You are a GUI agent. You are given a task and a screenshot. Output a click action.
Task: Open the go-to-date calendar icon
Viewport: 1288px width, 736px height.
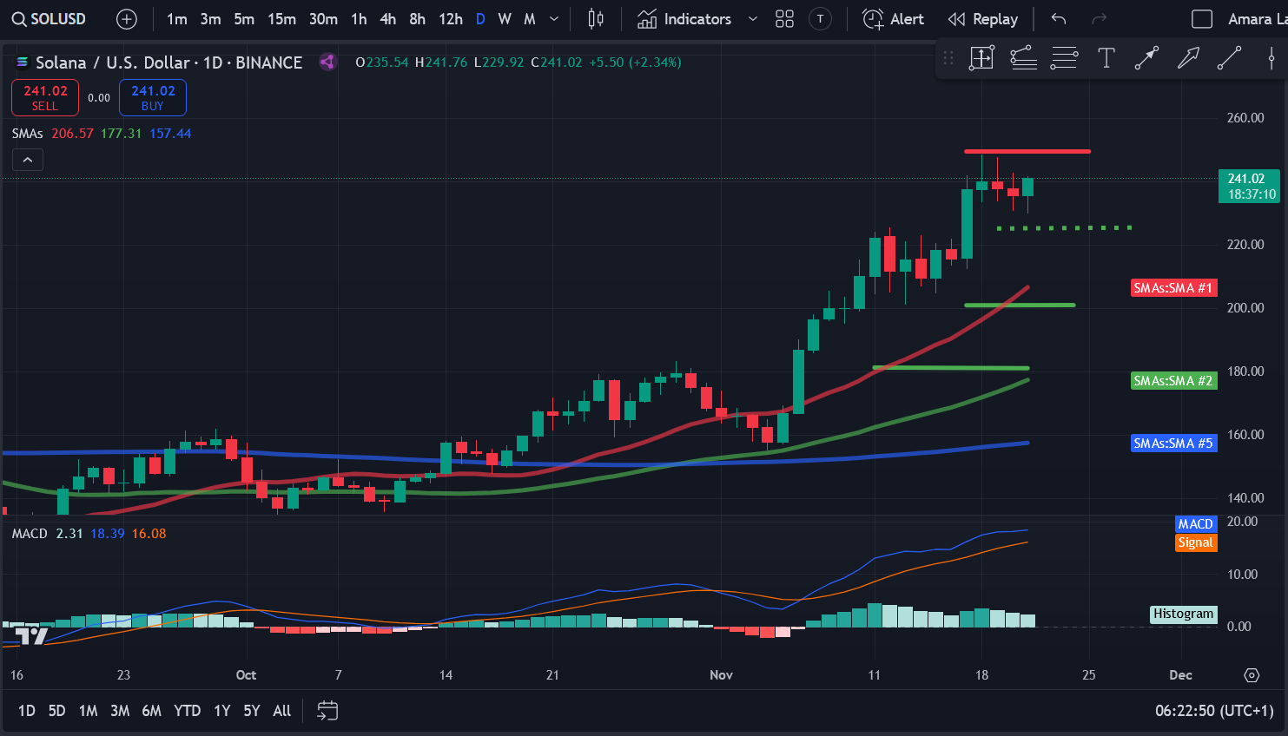327,711
